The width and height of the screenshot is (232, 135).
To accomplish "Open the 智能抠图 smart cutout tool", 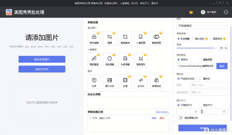I will (156, 38).
